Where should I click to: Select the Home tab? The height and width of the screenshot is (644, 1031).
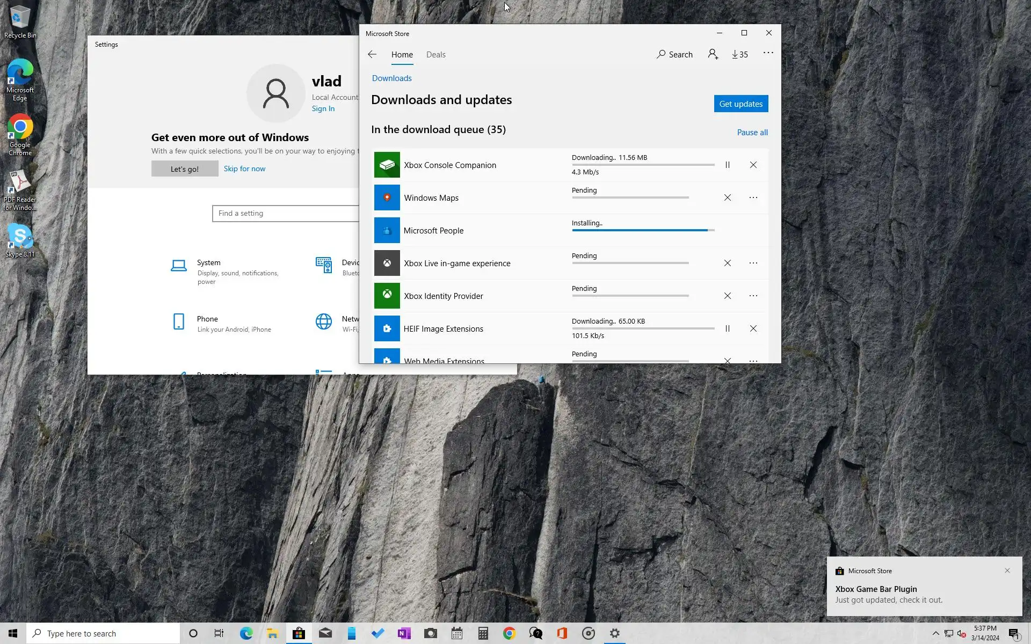coord(402,55)
